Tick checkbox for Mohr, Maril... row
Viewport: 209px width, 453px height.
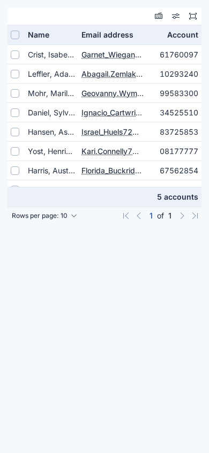tap(15, 93)
